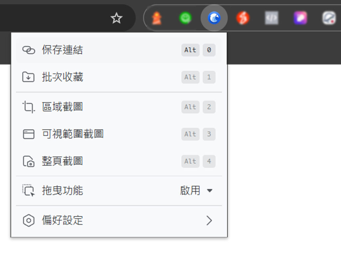The image size is (341, 256).
Task: Click the blue eagle extension icon
Action: [214, 18]
